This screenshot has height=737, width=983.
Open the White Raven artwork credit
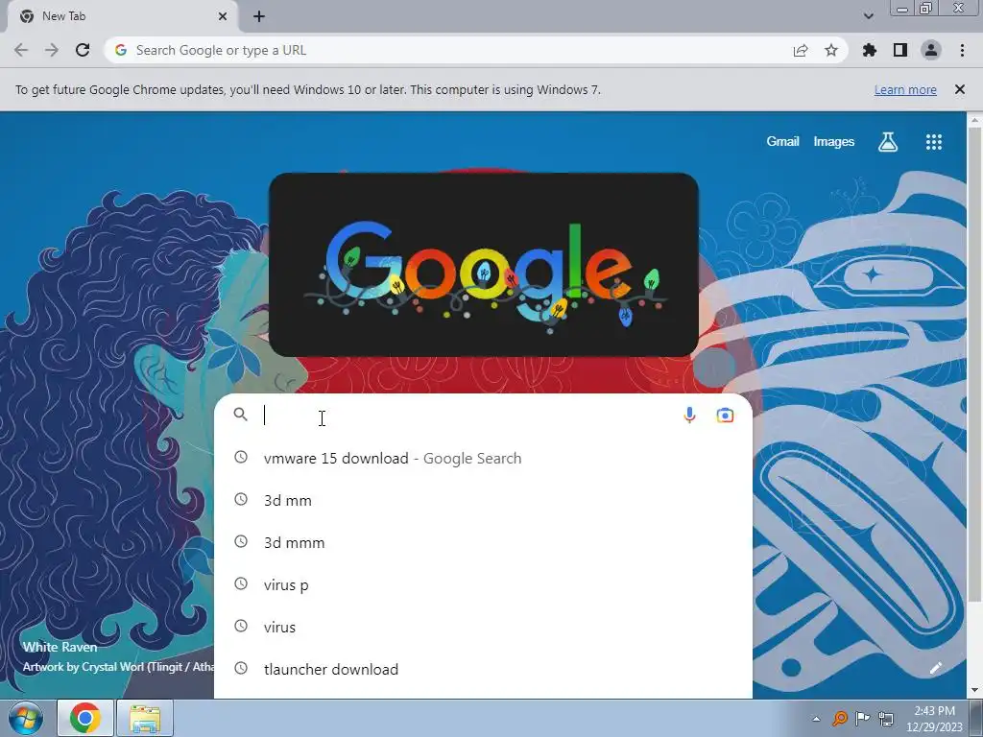pos(60,648)
